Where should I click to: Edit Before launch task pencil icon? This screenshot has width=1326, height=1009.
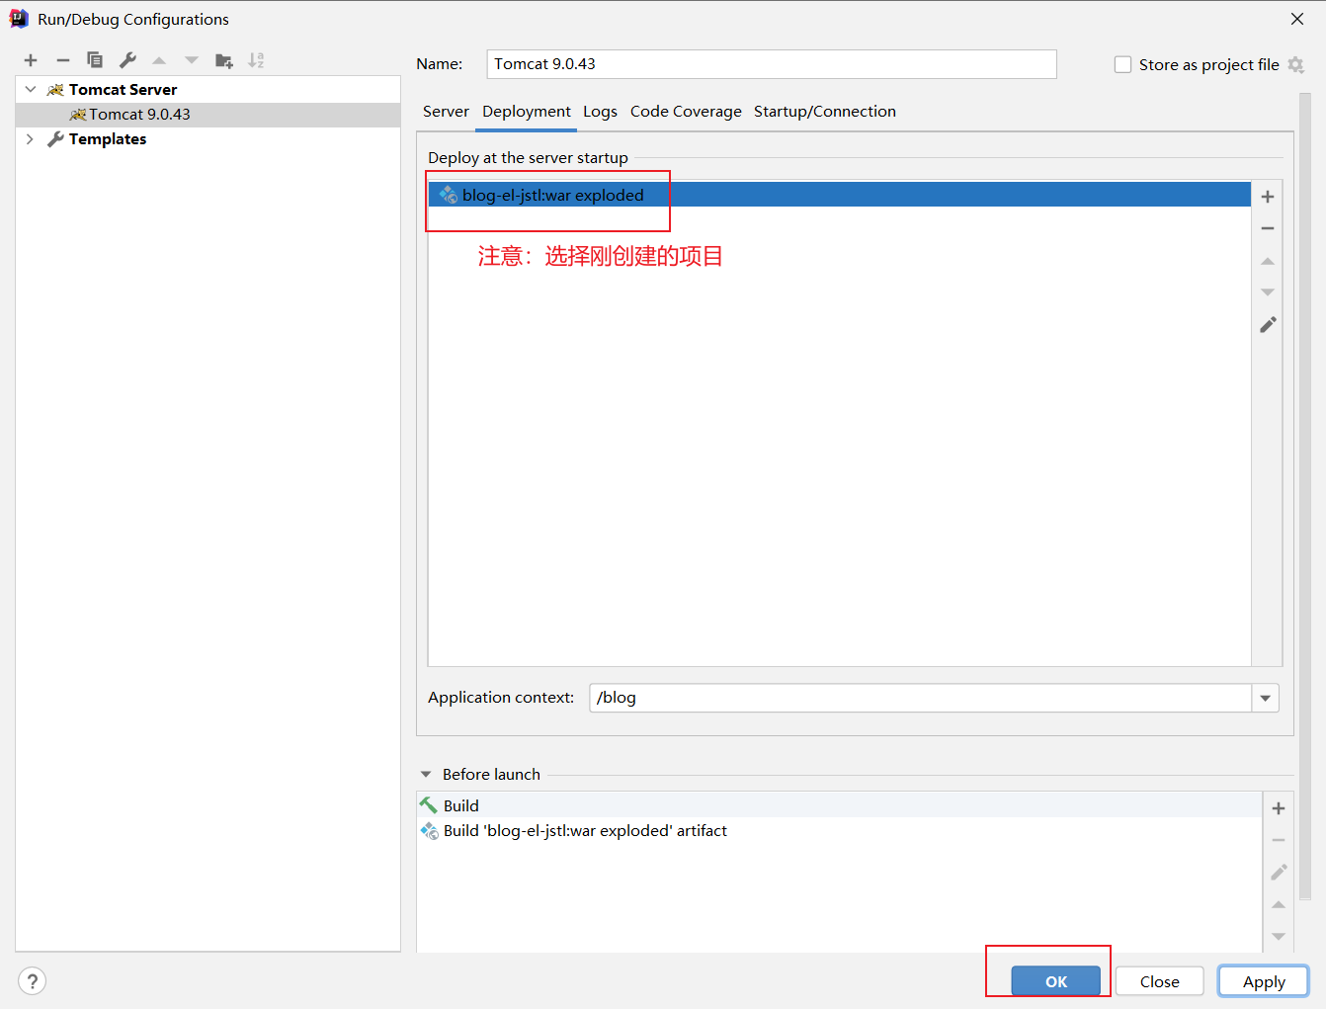tap(1279, 872)
